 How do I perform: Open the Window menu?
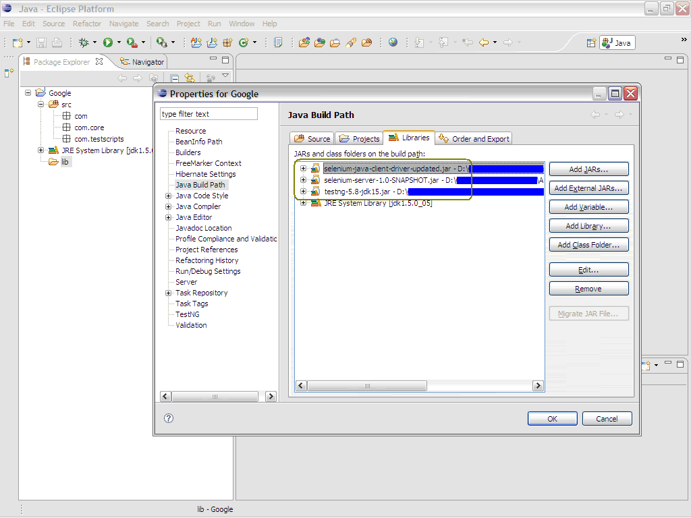242,24
